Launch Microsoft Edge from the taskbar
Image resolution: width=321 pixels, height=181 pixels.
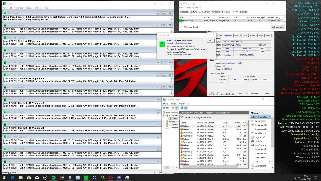coord(13,178)
